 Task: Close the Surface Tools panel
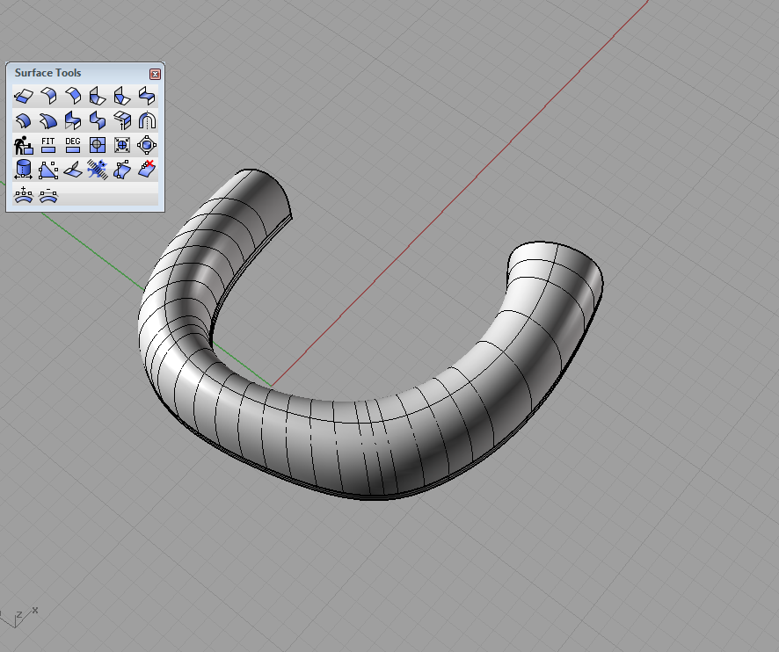(x=155, y=74)
